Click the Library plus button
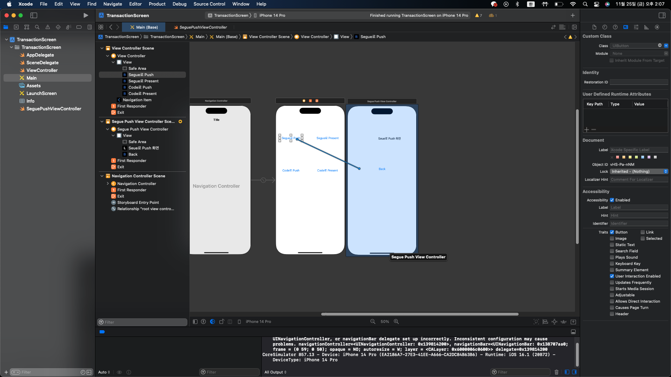671x377 pixels. point(572,15)
